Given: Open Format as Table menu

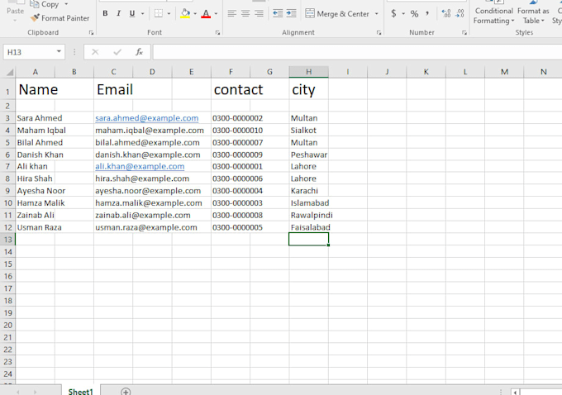Looking at the screenshot, I should (533, 15).
